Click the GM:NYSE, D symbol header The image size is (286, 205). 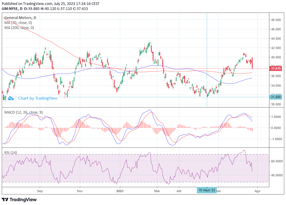(12, 8)
